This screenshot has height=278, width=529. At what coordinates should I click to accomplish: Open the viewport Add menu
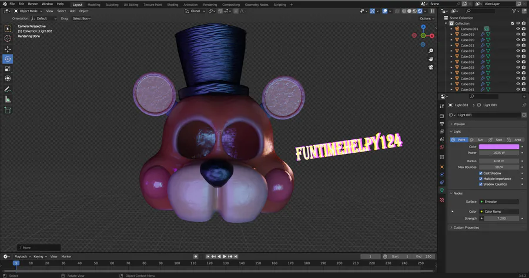[72, 11]
